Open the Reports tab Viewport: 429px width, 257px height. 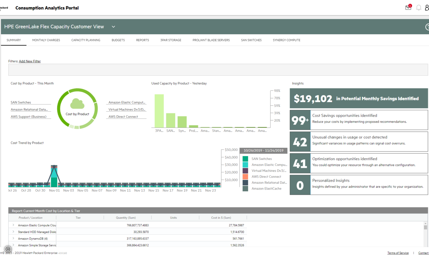(143, 40)
